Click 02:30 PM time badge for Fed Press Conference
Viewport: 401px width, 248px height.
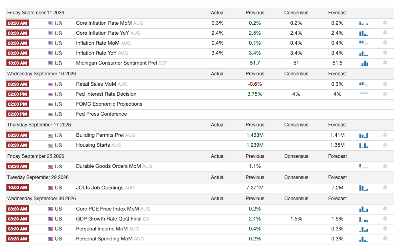[18, 114]
